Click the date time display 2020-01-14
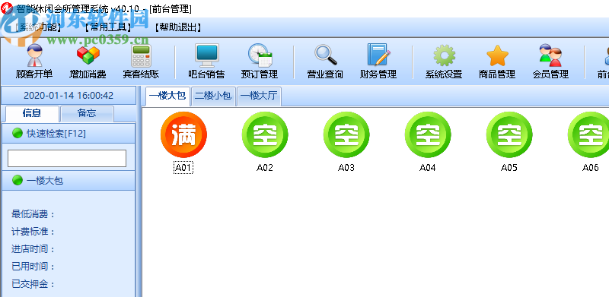This screenshot has height=297, width=609. click(x=69, y=96)
